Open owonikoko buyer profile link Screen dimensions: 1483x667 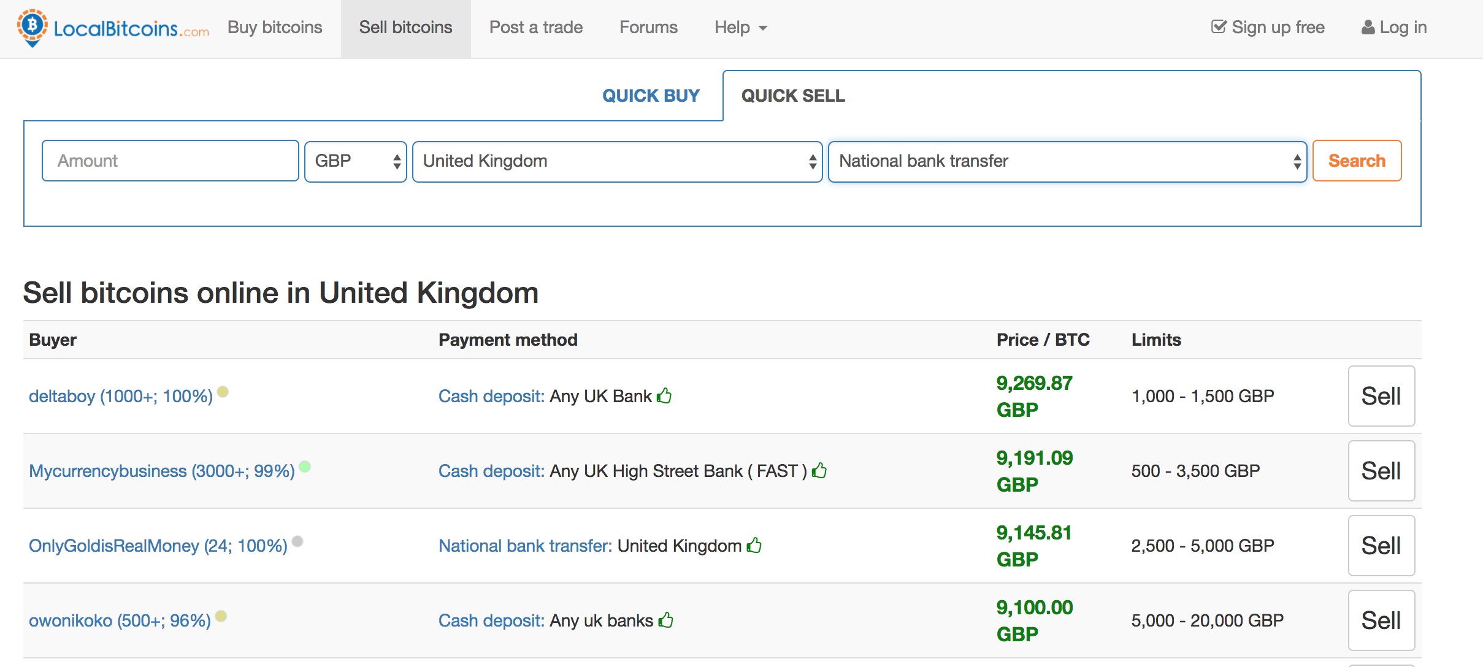pyautogui.click(x=120, y=620)
